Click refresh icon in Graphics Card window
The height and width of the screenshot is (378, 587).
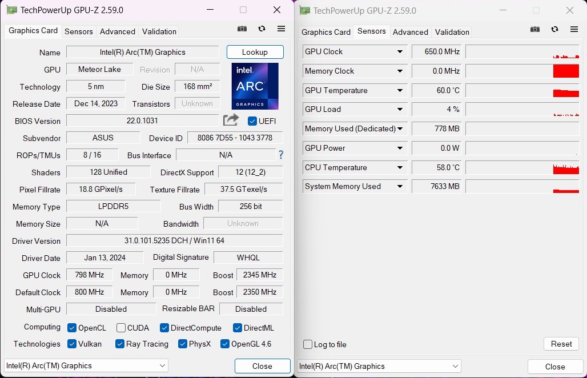pyautogui.click(x=262, y=29)
